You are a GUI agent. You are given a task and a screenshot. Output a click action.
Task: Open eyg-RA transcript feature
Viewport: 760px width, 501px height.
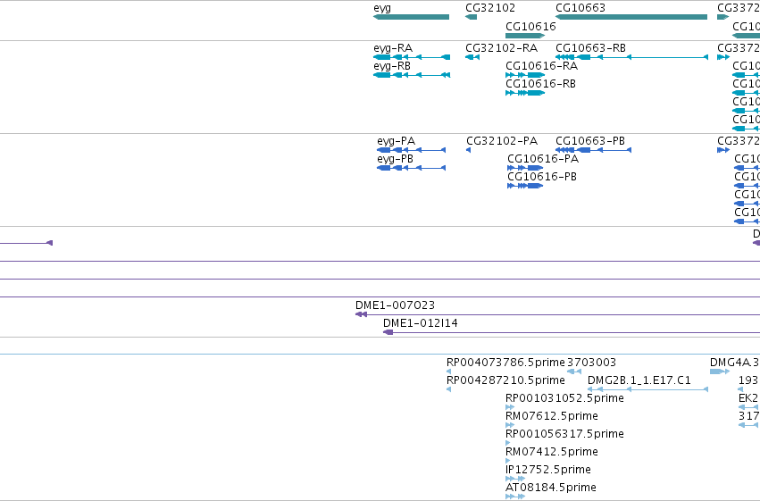(x=412, y=57)
